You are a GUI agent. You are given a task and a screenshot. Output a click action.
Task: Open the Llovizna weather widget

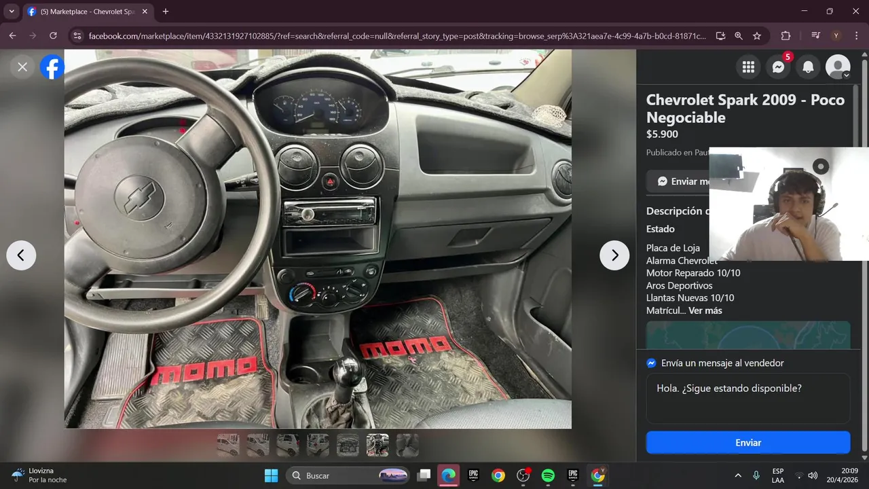pyautogui.click(x=39, y=475)
